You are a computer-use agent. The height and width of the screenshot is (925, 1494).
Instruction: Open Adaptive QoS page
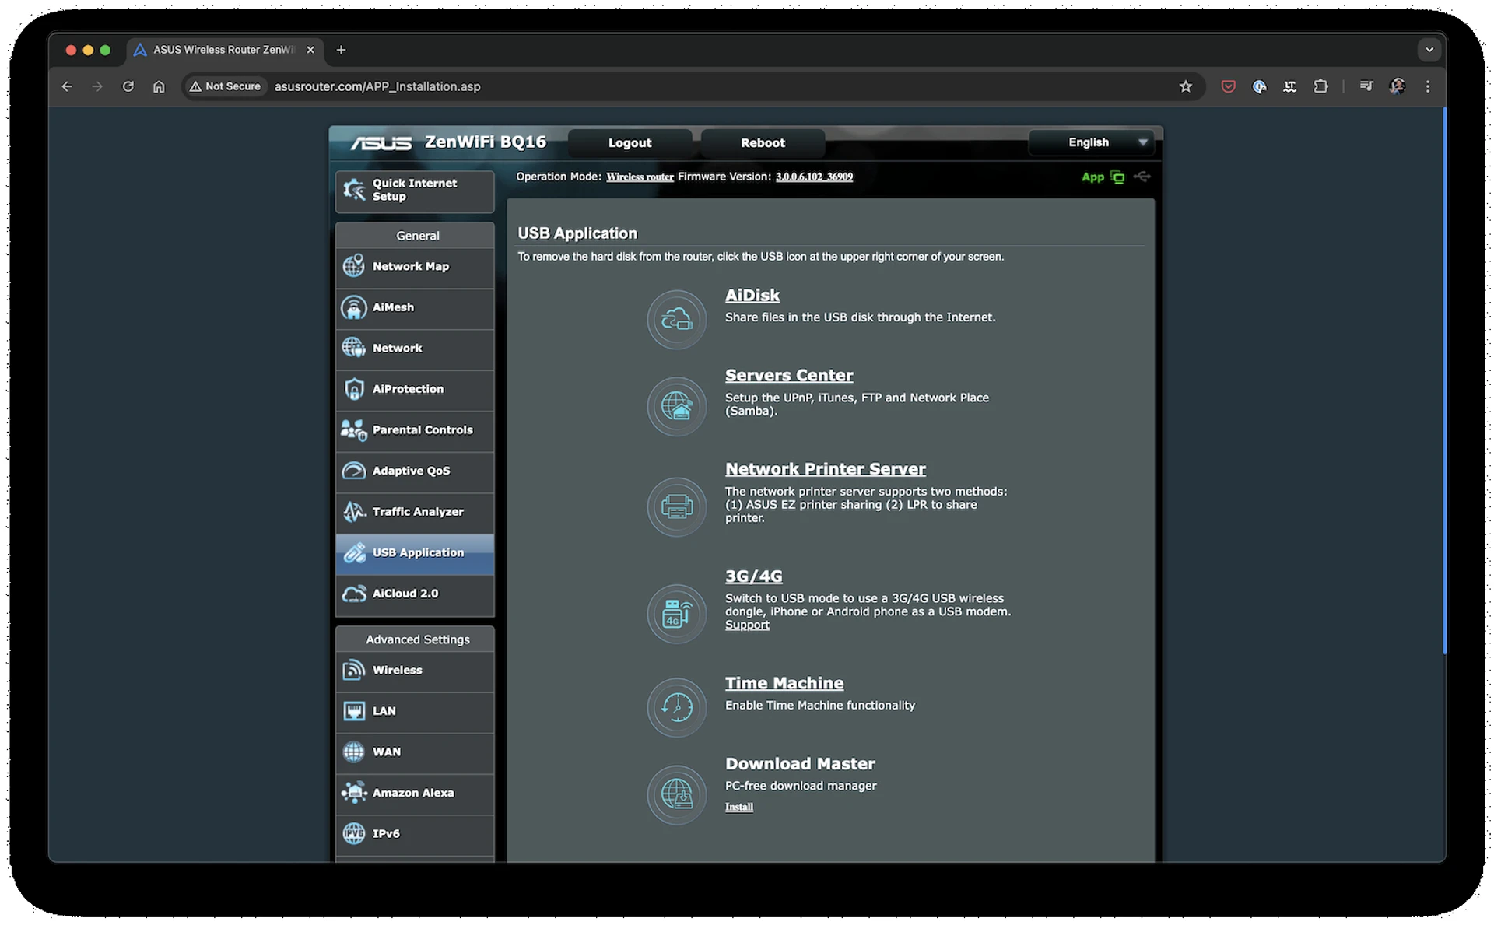pos(415,471)
